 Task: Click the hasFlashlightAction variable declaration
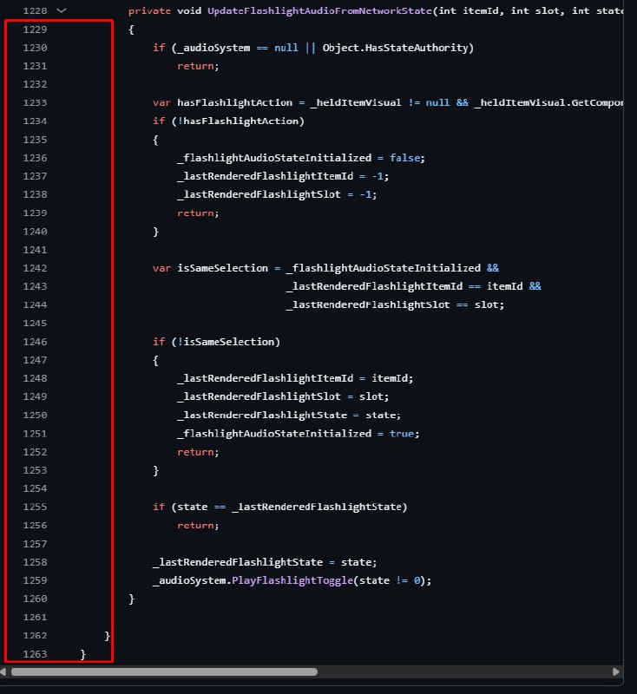(x=234, y=102)
